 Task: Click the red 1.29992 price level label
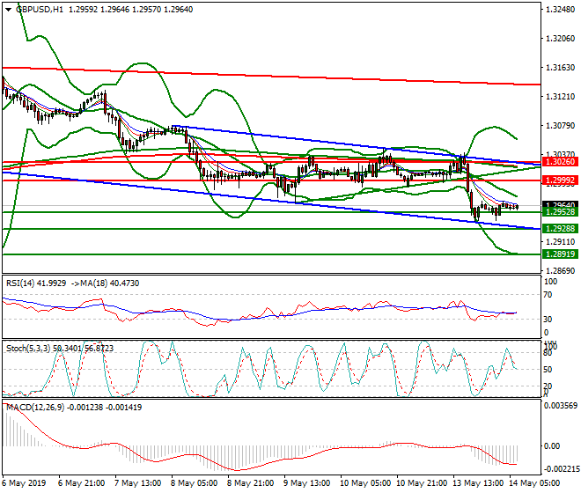pos(560,180)
